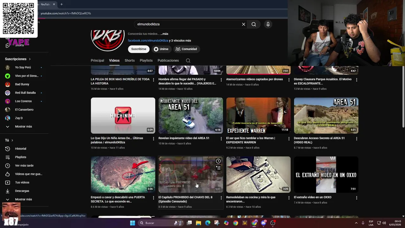The width and height of the screenshot is (405, 228).
Task: Open Ver más tarde in sidebar
Action: click(24, 166)
